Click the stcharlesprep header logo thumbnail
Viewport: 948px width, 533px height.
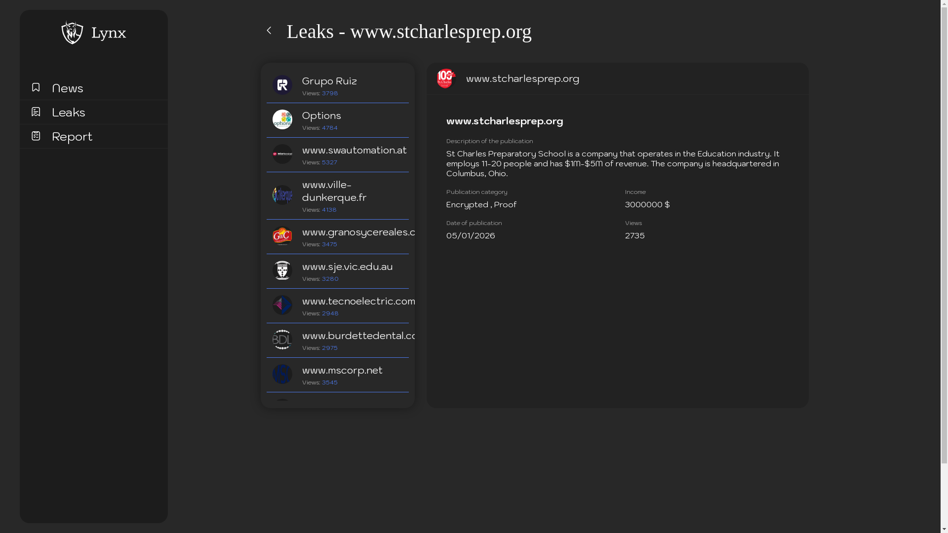[445, 78]
